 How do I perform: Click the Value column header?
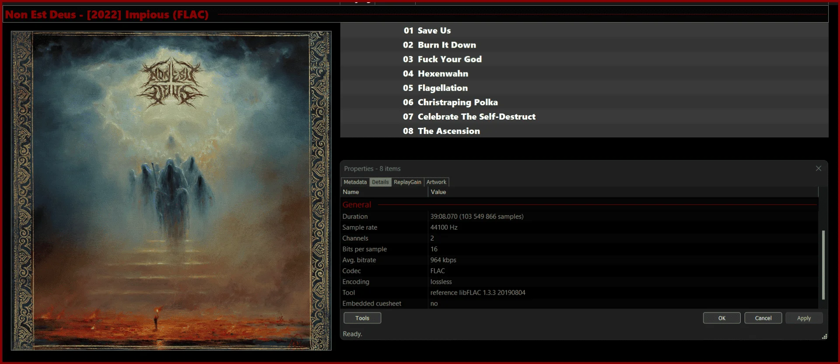click(623, 192)
